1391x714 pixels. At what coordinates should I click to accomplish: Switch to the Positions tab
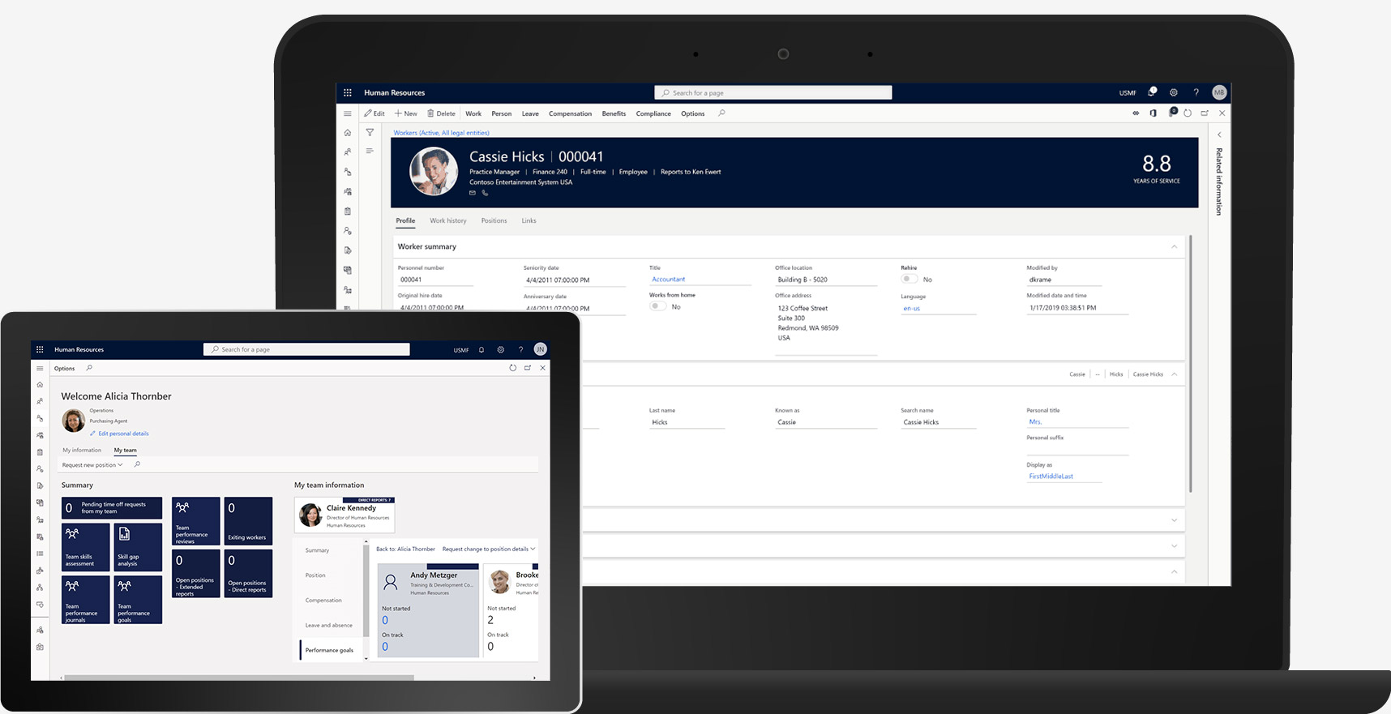pyautogui.click(x=494, y=220)
